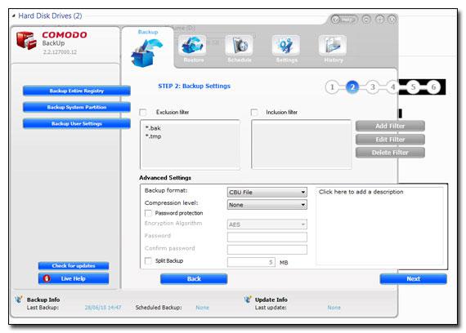Open the History tab icon

(333, 45)
